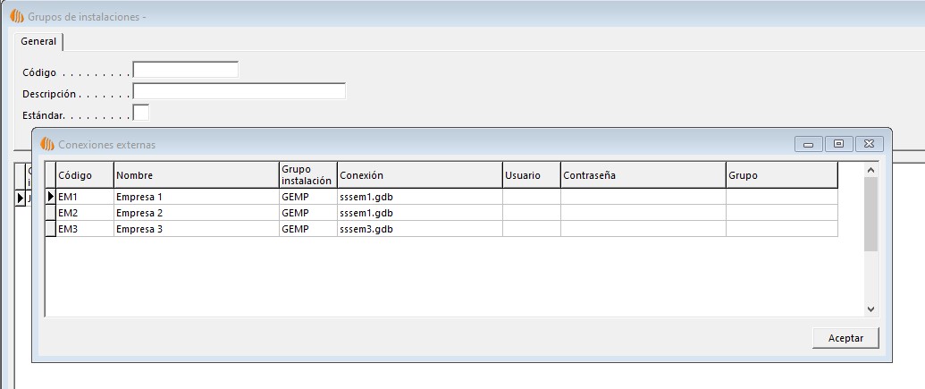The height and width of the screenshot is (389, 925).
Task: Click the Grupos de instalaciones app icon
Action: pyautogui.click(x=16, y=16)
